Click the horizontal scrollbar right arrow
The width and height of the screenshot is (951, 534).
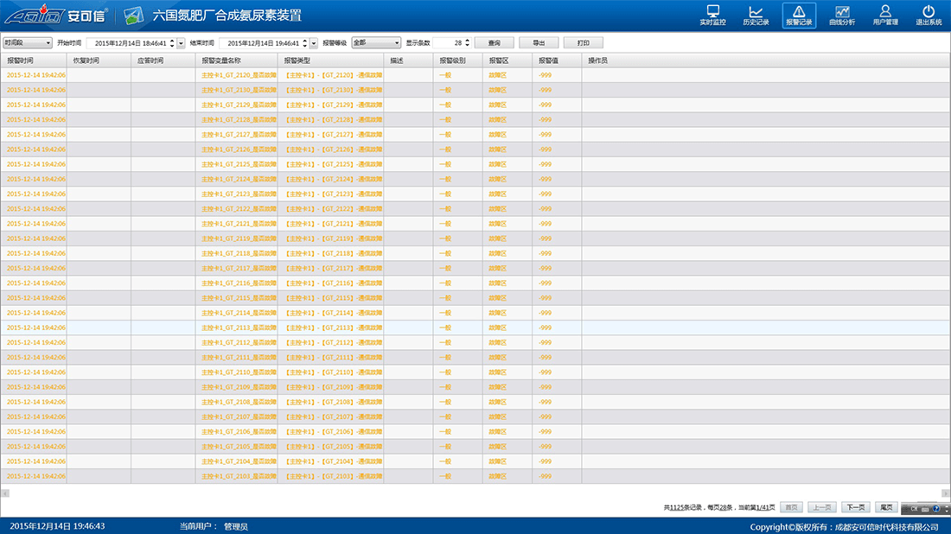pos(946,493)
